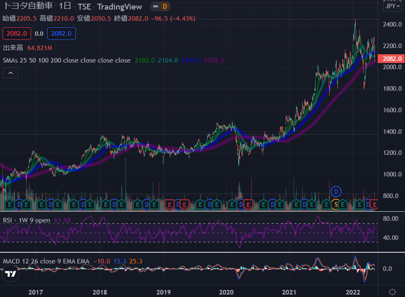
Task: Click the 2019 label on the time axis
Action: coord(164,292)
